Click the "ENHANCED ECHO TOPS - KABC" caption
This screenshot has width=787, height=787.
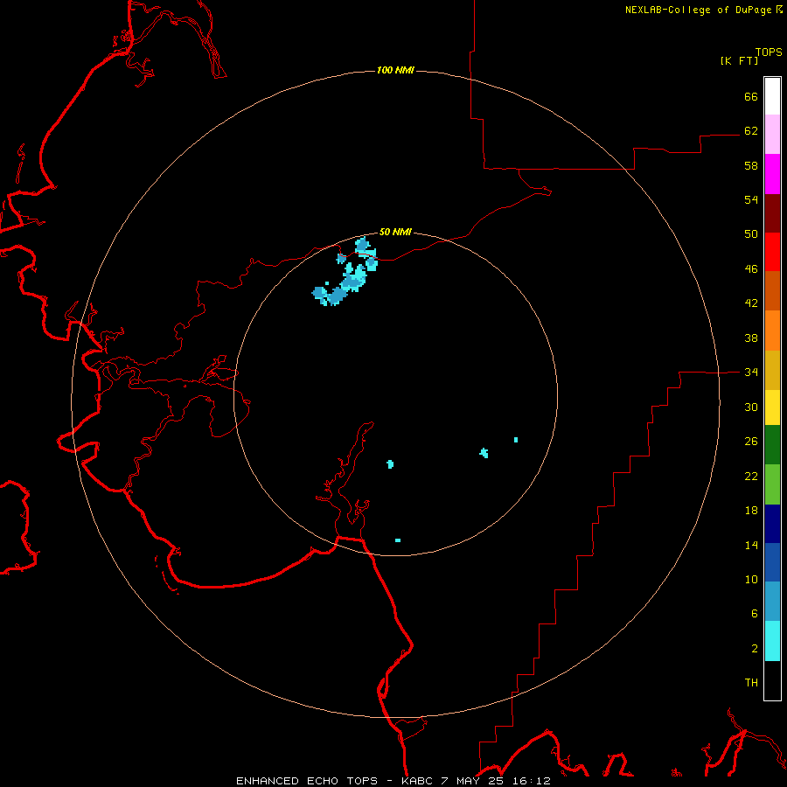(x=336, y=781)
